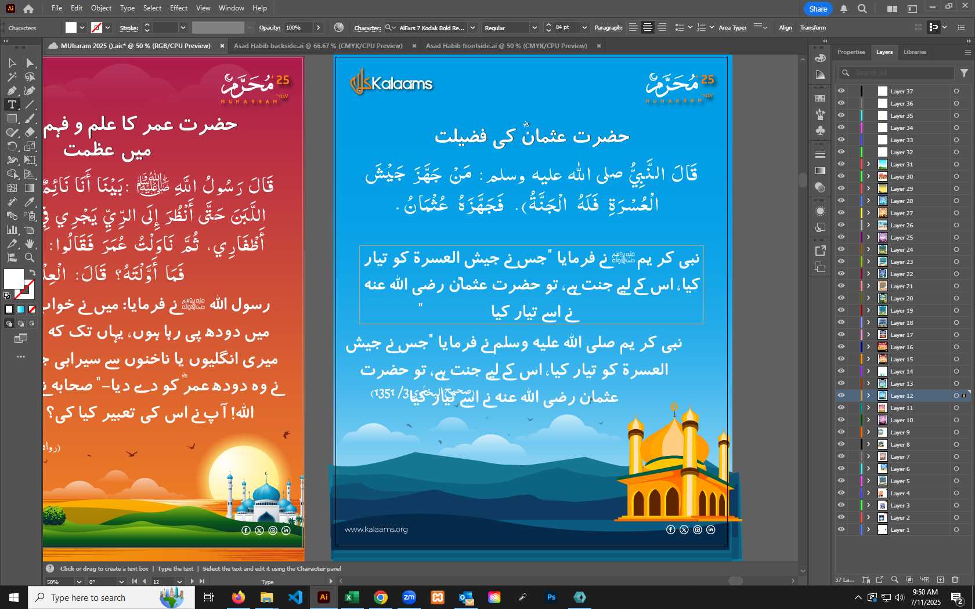Open the Transform options link

coord(813,28)
